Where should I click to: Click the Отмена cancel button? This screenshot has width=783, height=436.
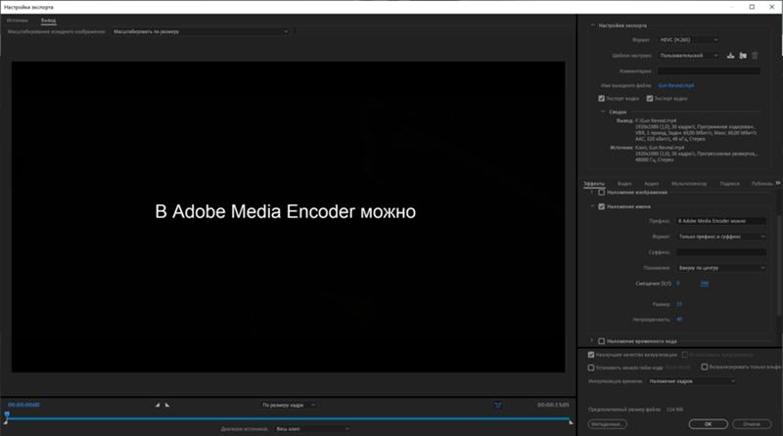(752, 424)
